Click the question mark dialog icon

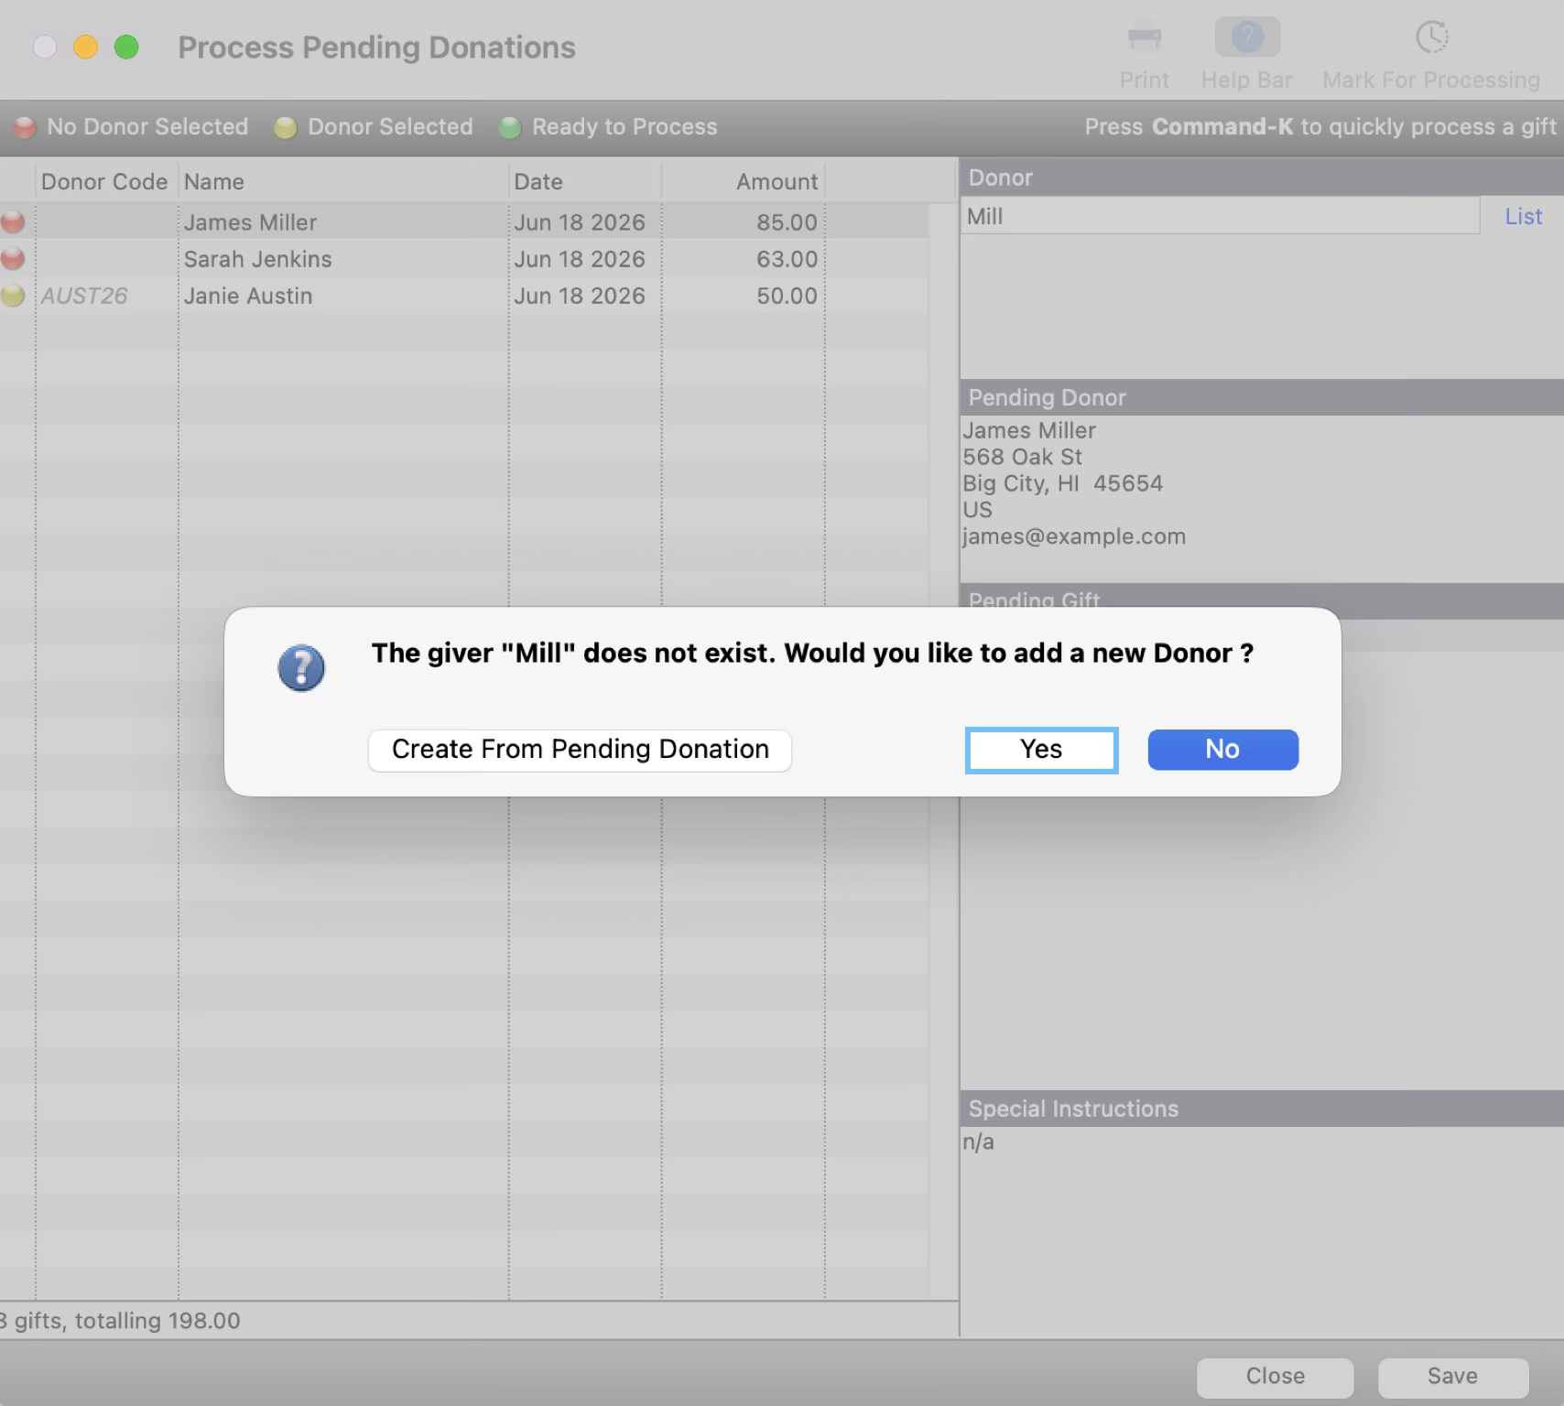[x=301, y=668]
